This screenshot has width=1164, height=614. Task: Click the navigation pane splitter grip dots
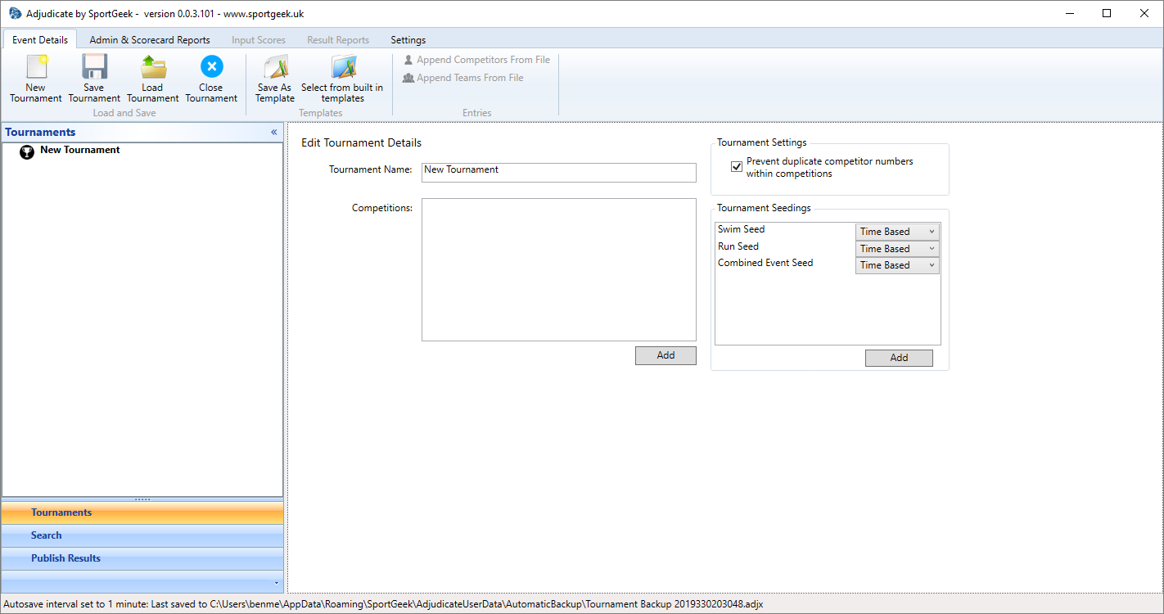(x=142, y=499)
